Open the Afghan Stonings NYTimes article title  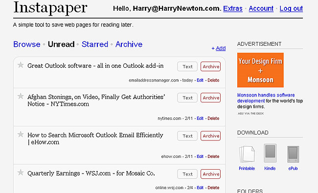coord(96,100)
